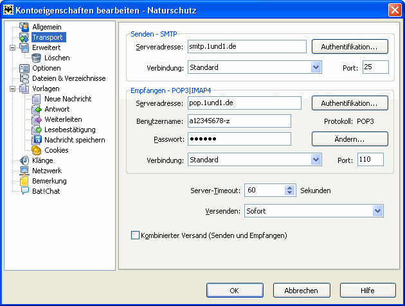Click the Vorlagen documents icon
405x306 pixels.
pyautogui.click(x=24, y=89)
